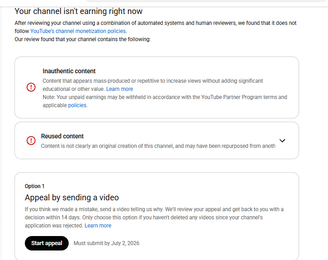Screen dimensions: 328x260
Task: Click the Reused content description text
Action: pyautogui.click(x=158, y=146)
